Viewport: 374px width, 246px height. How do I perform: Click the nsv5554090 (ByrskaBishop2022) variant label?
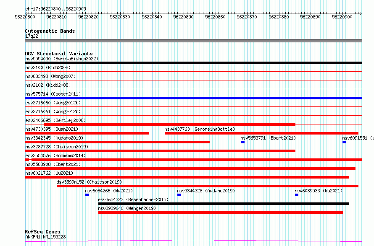pos(62,59)
